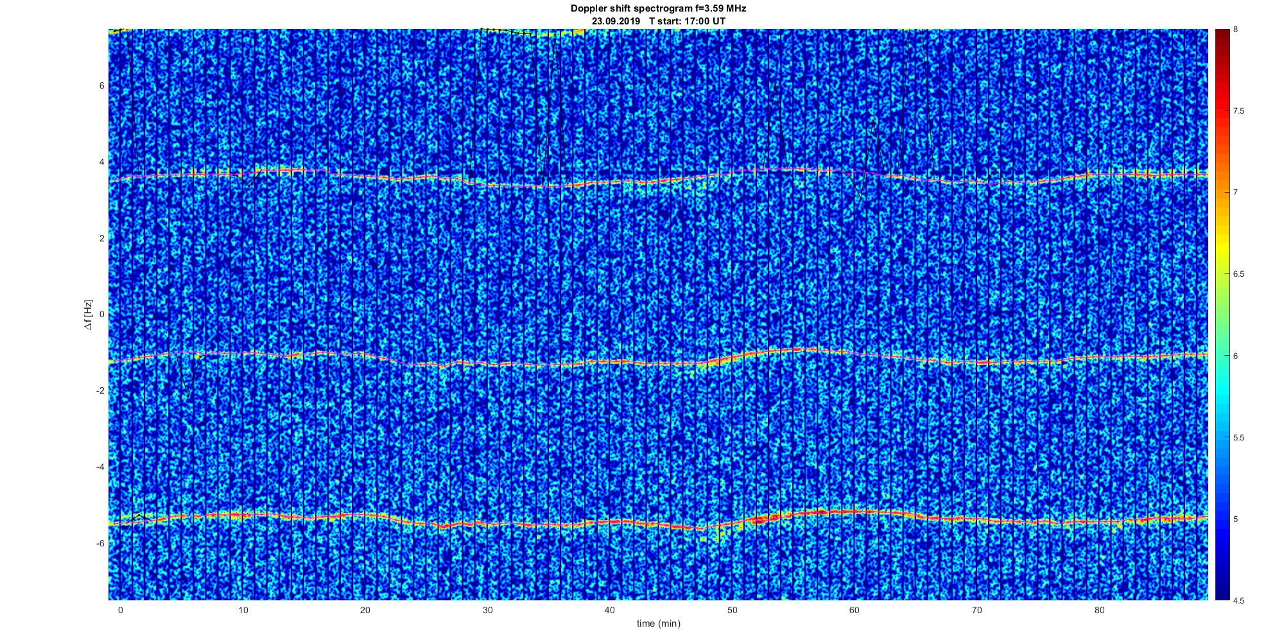This screenshot has height=644, width=1284.
Task: Click x-axis tick label '60'
Action: tap(855, 610)
